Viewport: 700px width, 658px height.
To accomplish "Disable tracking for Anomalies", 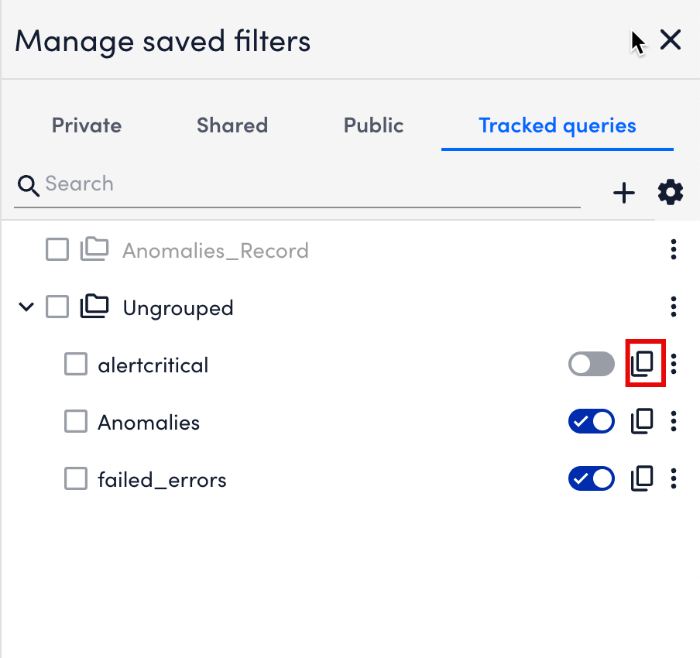I will 592,421.
